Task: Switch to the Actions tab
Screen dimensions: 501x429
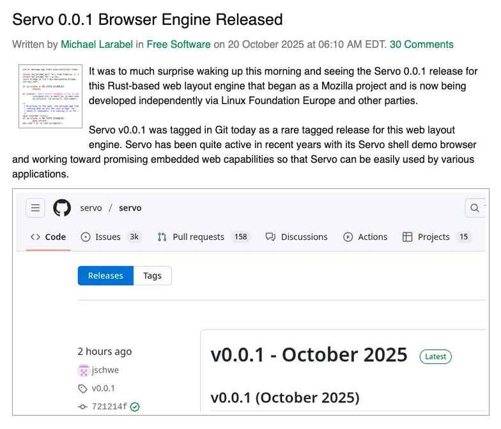Action: tap(366, 237)
